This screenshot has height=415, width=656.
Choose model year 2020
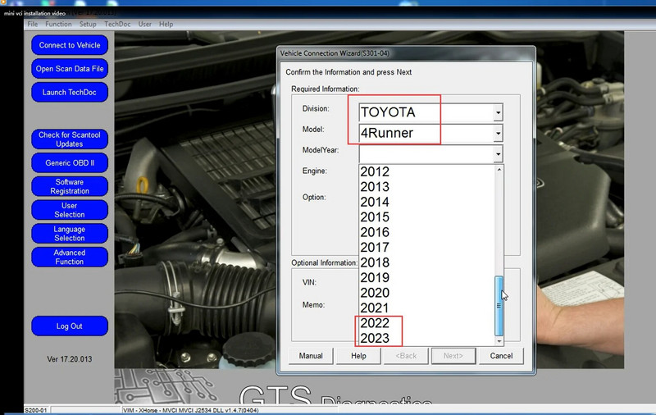point(426,293)
